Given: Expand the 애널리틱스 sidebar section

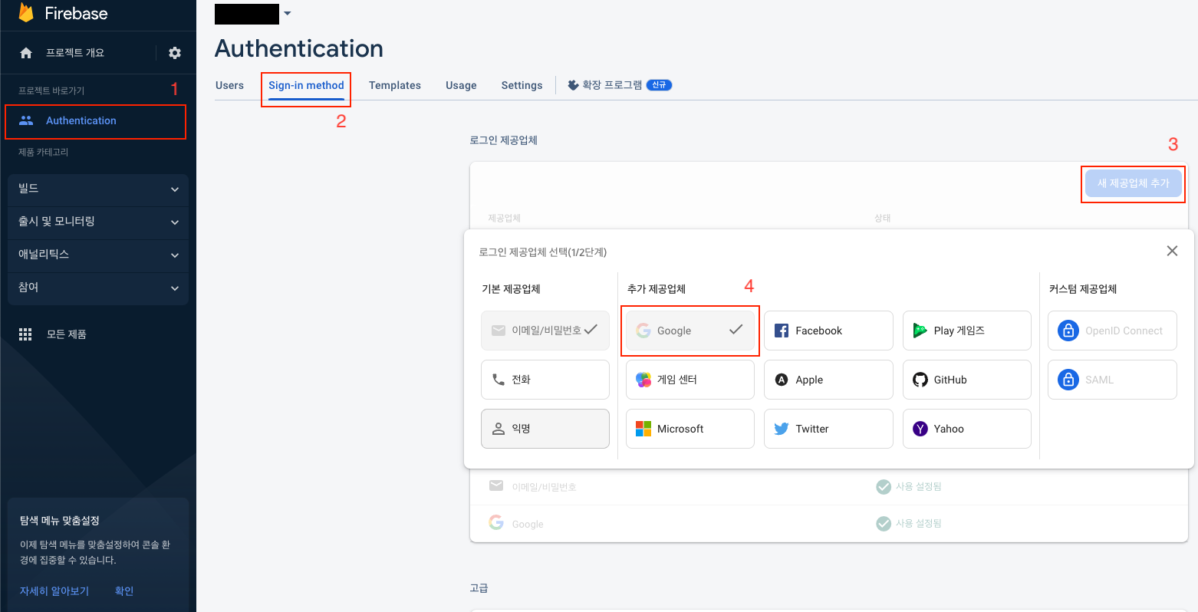Looking at the screenshot, I should 98,255.
